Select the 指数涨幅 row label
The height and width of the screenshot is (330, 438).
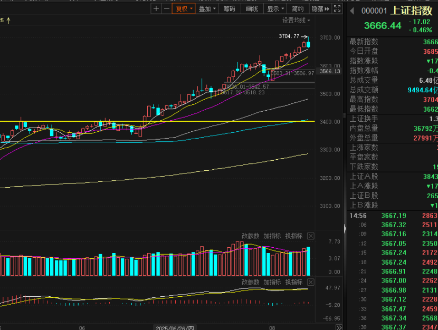tap(364, 71)
